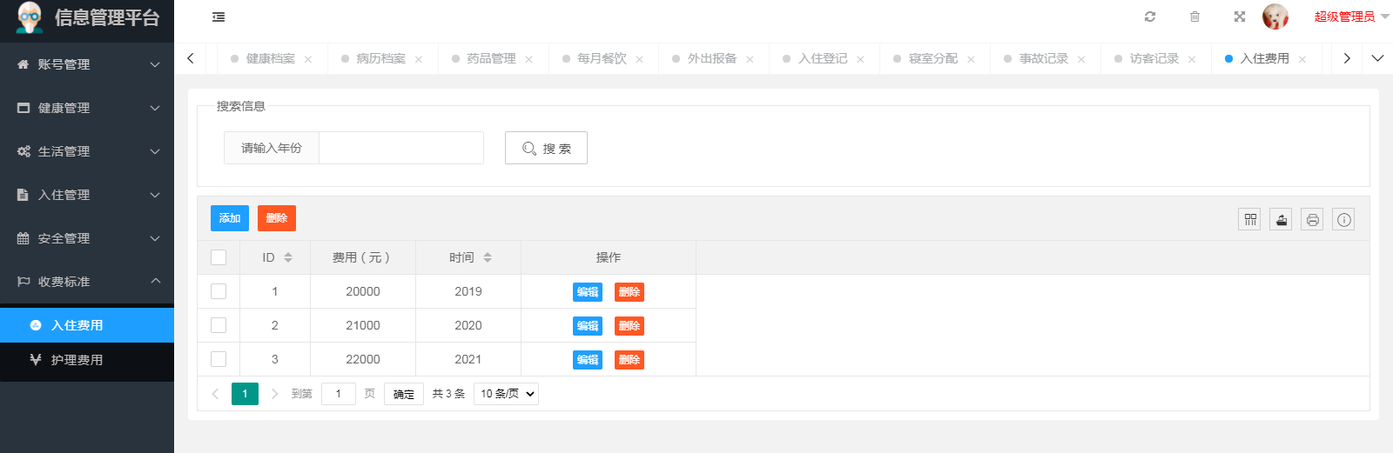
Task: Click the trash clear-cache icon in header
Action: [x=1194, y=17]
